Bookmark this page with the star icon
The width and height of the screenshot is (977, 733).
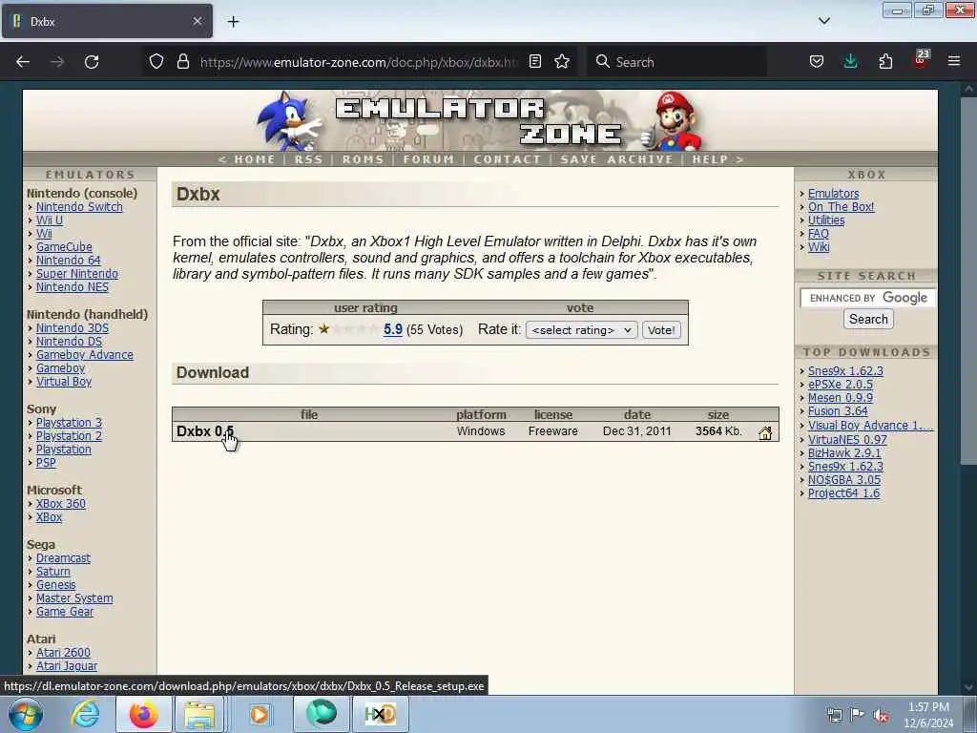(562, 61)
